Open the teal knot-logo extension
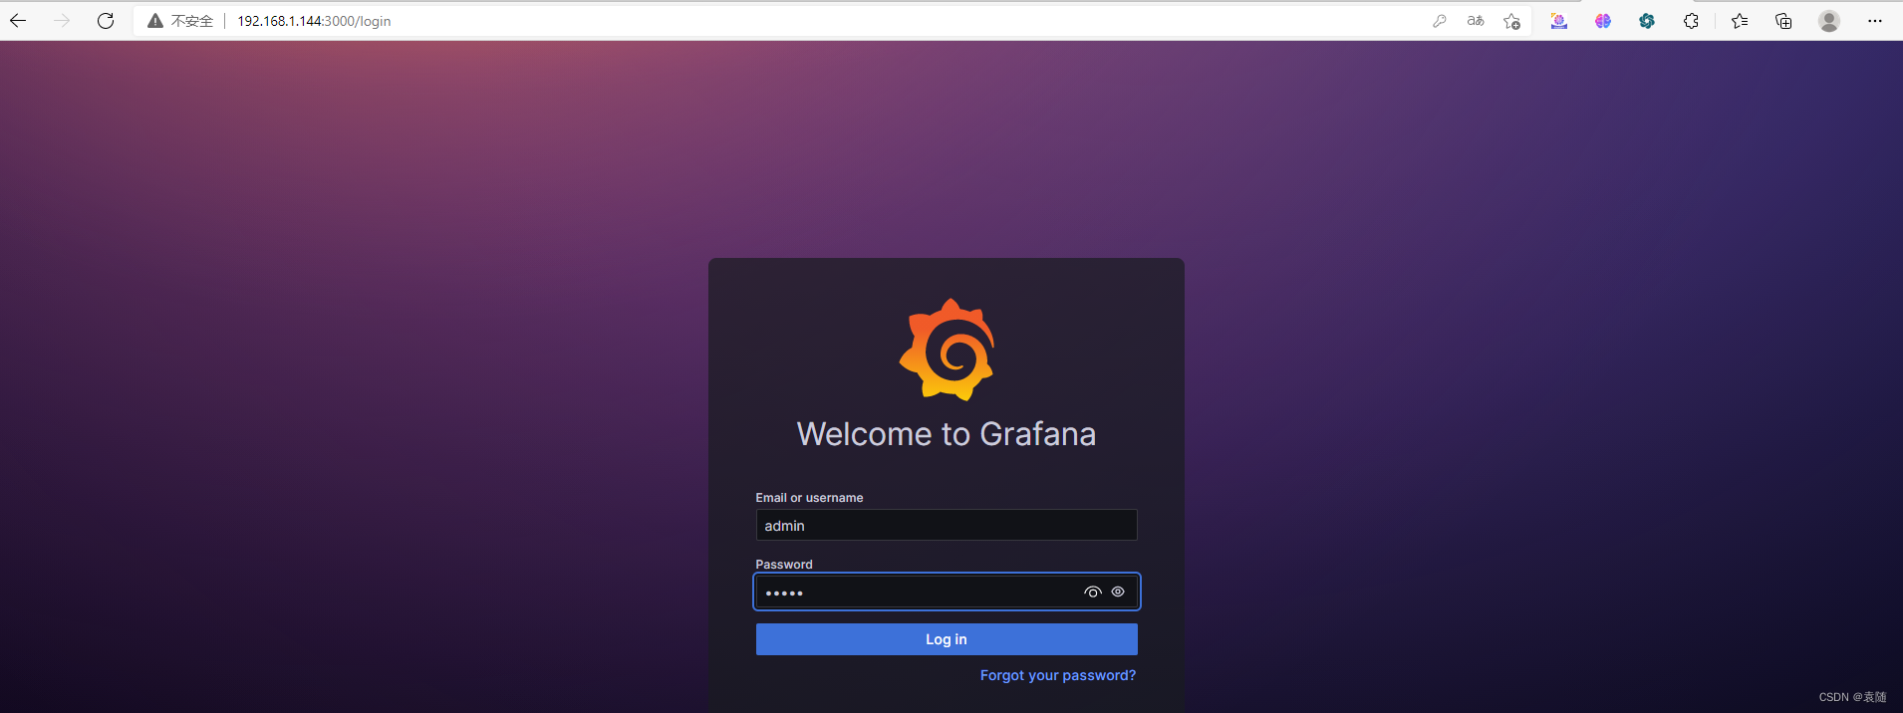1903x713 pixels. coord(1647,21)
